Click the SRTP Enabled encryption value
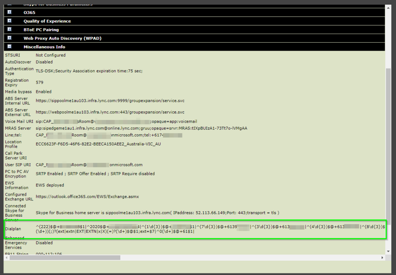396x275 pixels. coord(95,174)
